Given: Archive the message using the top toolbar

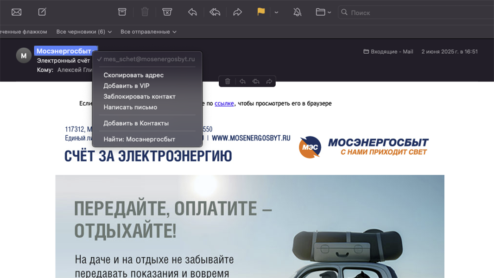Looking at the screenshot, I should tap(122, 12).
